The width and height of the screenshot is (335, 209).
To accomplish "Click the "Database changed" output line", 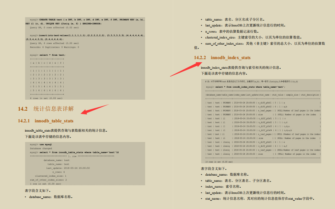I will (x=41, y=148).
